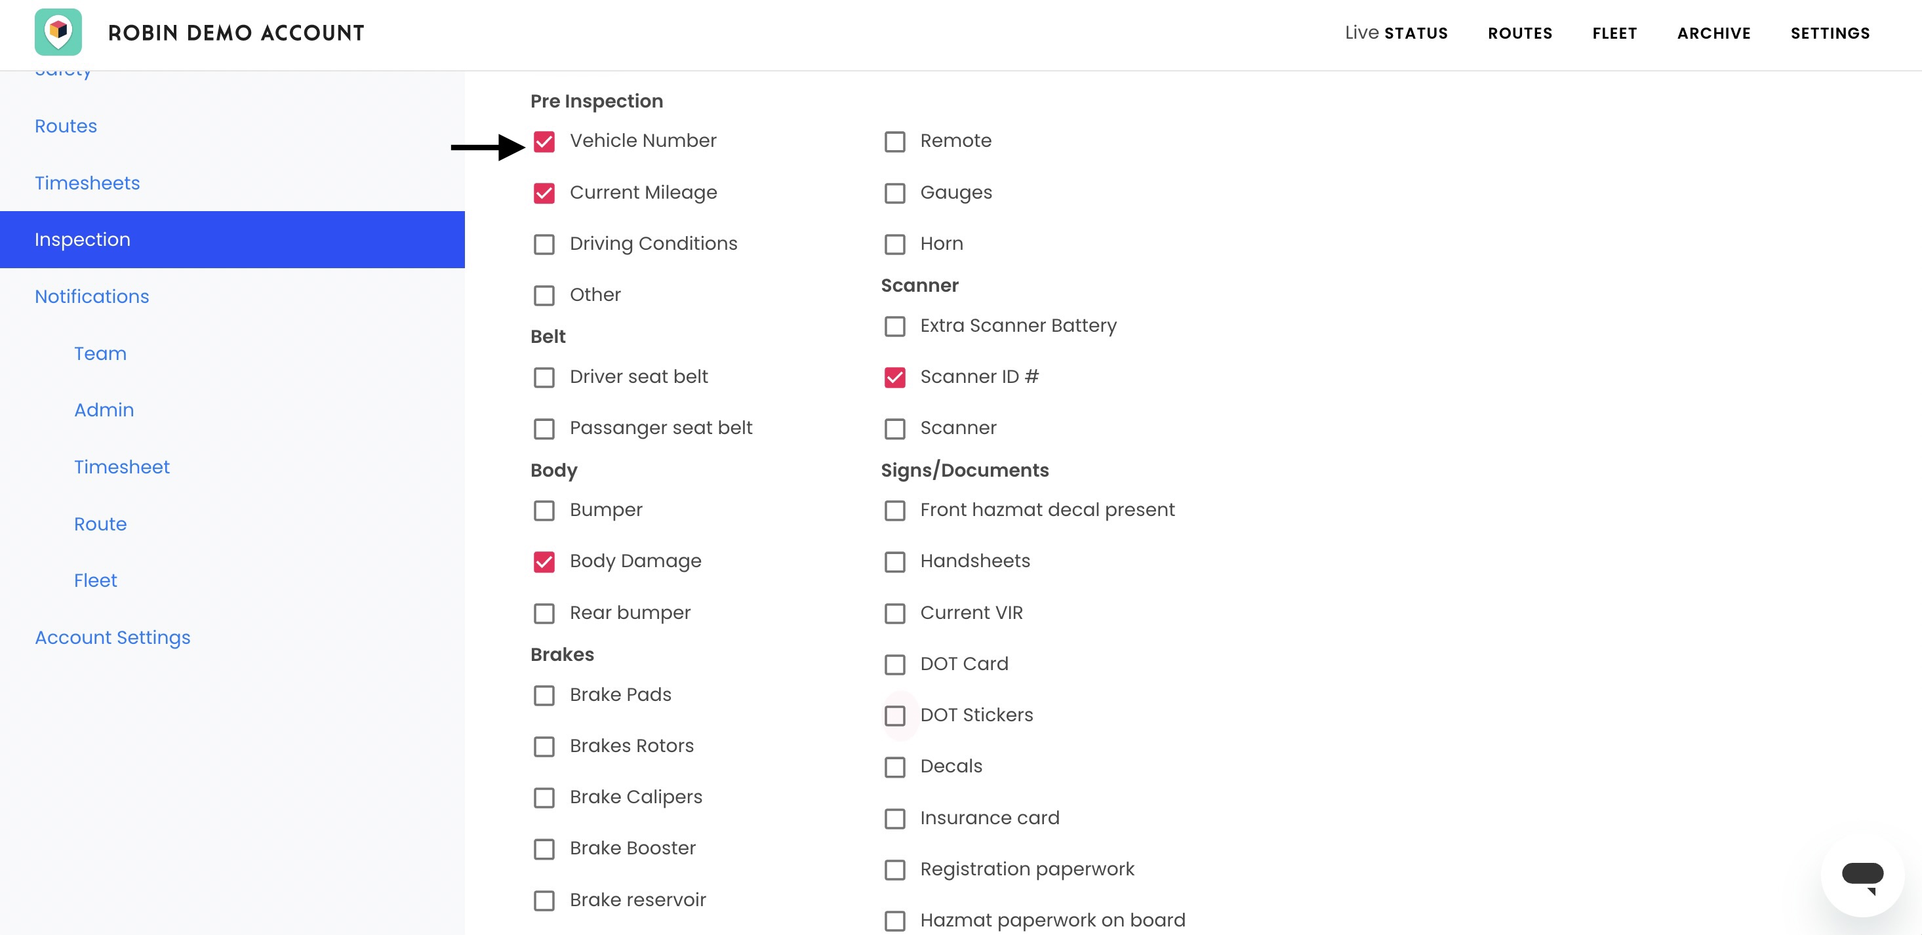Open the chat support bubble
Viewport: 1922px width, 935px height.
1862,875
